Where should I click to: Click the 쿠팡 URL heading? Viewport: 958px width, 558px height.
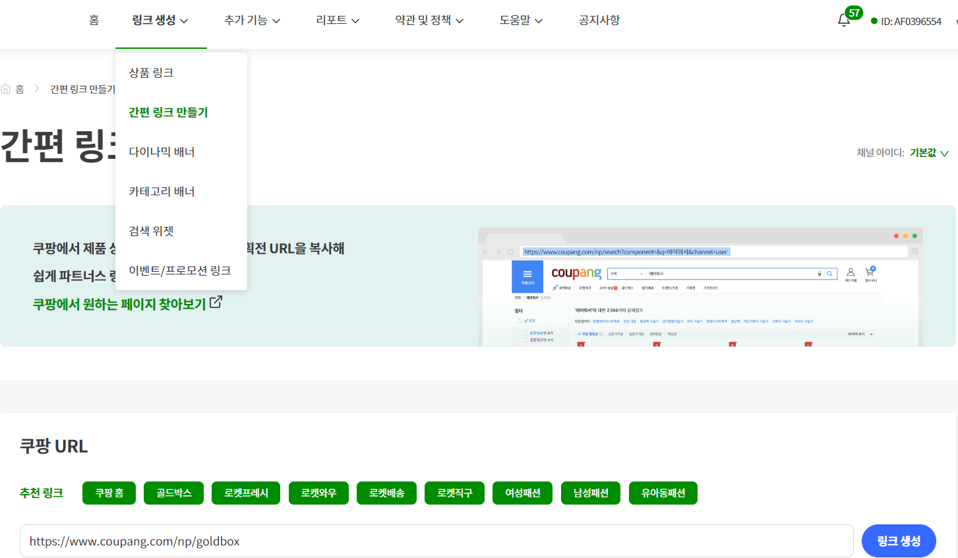(x=53, y=446)
